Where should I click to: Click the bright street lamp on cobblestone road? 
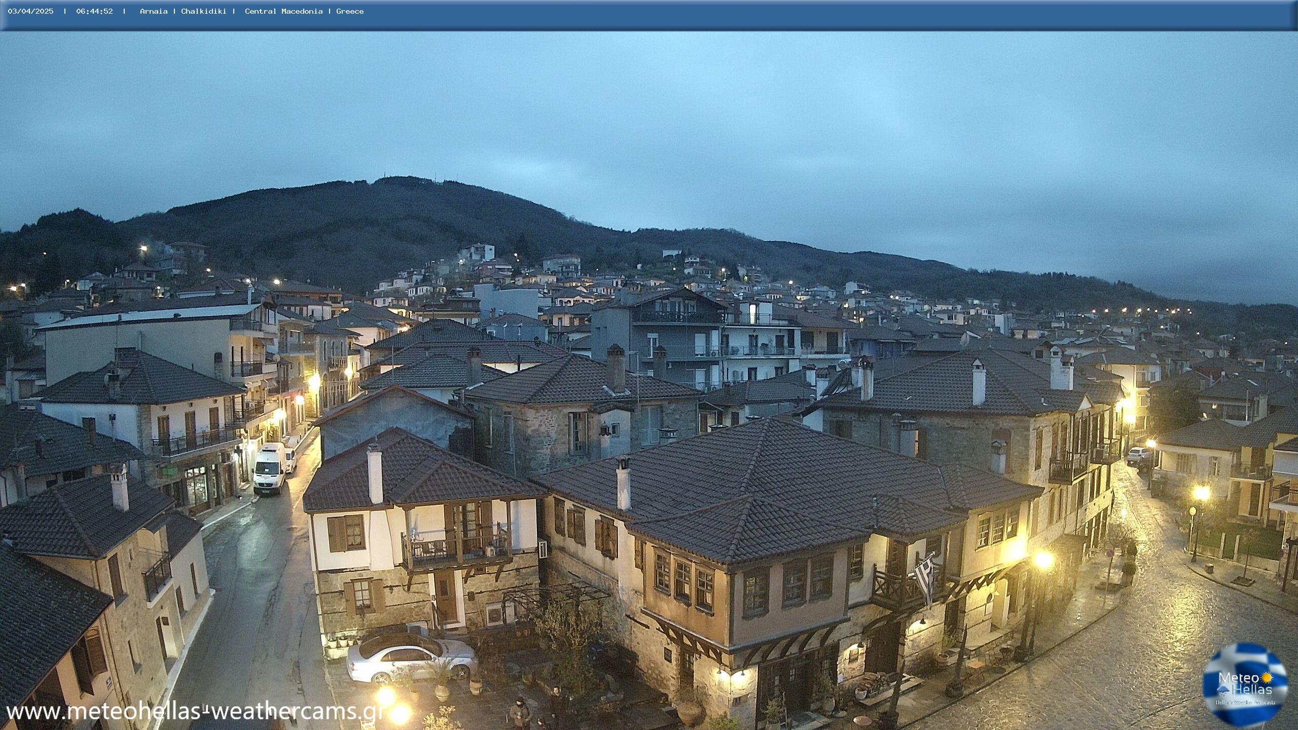tap(1043, 560)
